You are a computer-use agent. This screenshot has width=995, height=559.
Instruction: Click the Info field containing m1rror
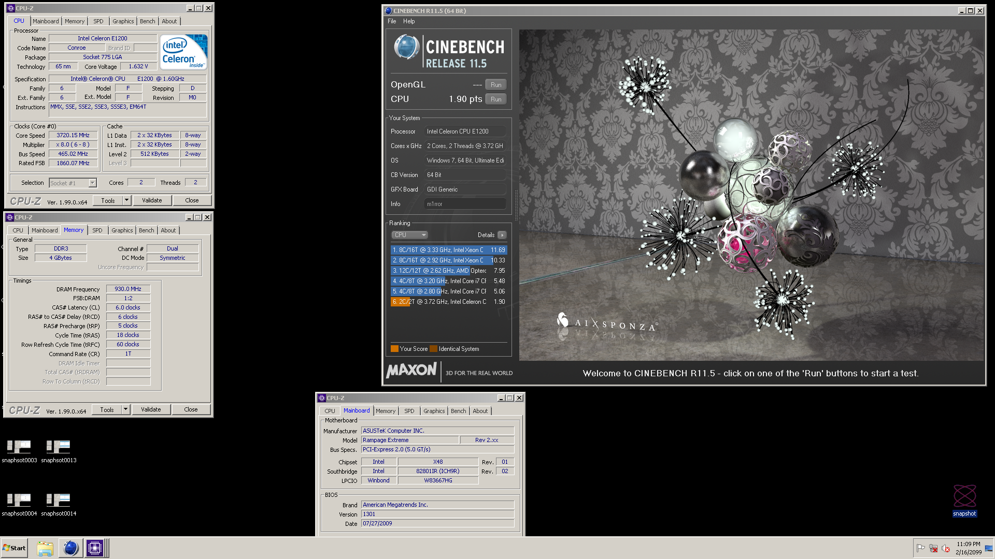coord(465,204)
